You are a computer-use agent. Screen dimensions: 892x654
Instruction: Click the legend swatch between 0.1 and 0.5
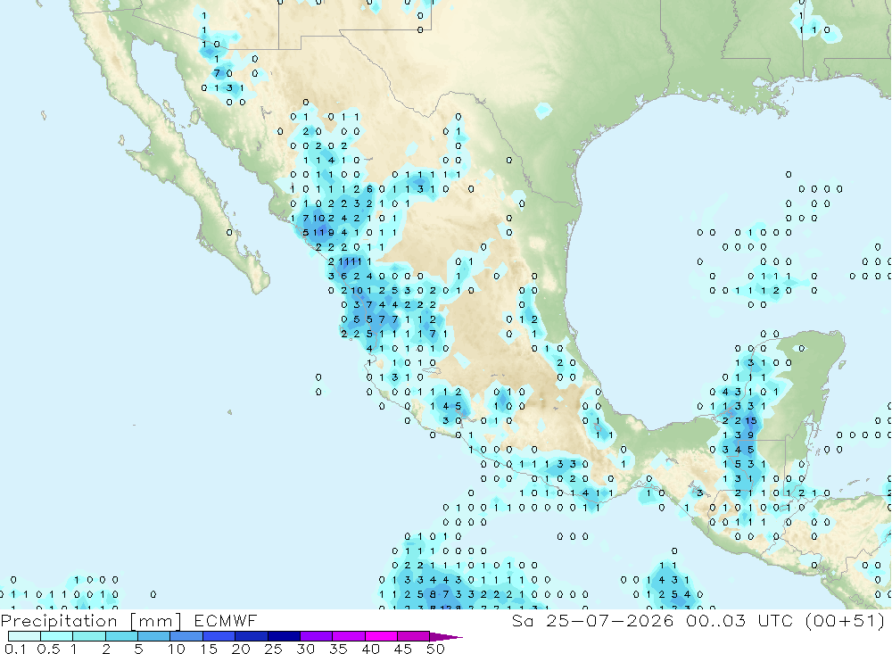point(24,636)
